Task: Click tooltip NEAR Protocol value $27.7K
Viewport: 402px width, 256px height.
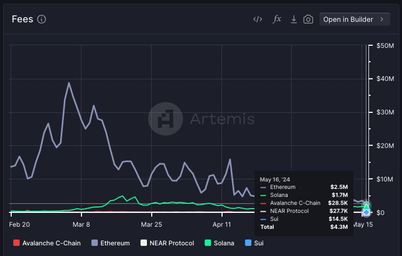Action: [339, 211]
